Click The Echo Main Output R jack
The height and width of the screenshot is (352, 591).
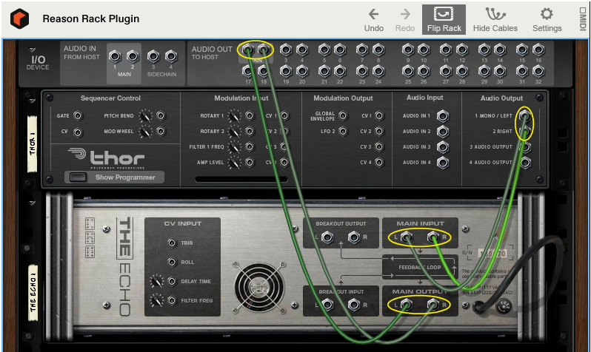(433, 304)
